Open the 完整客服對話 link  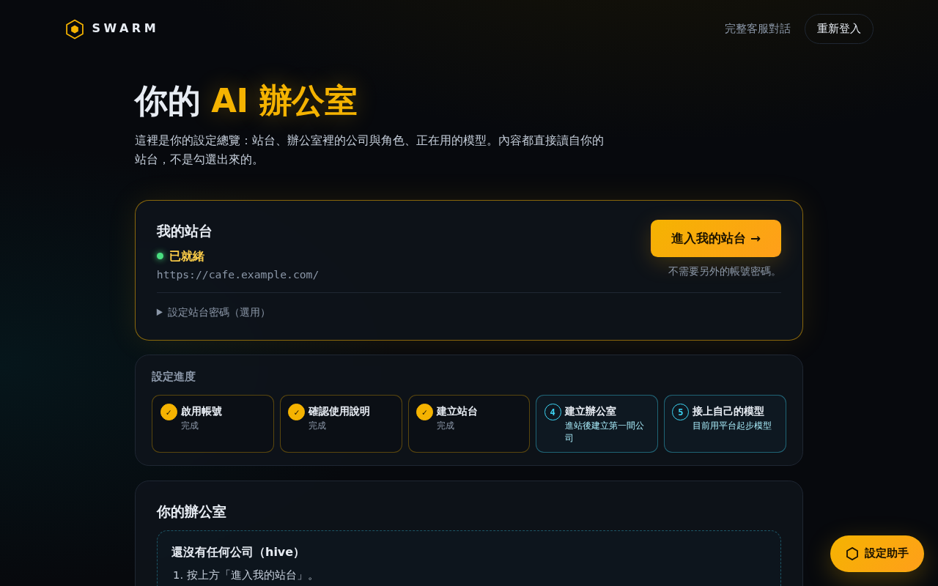(x=758, y=29)
